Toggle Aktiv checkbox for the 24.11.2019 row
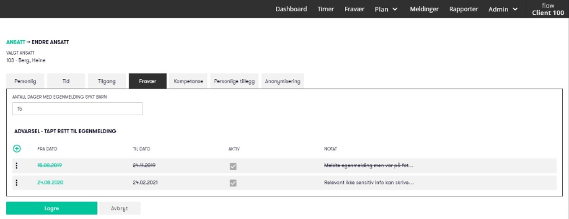The width and height of the screenshot is (569, 219). tap(233, 166)
